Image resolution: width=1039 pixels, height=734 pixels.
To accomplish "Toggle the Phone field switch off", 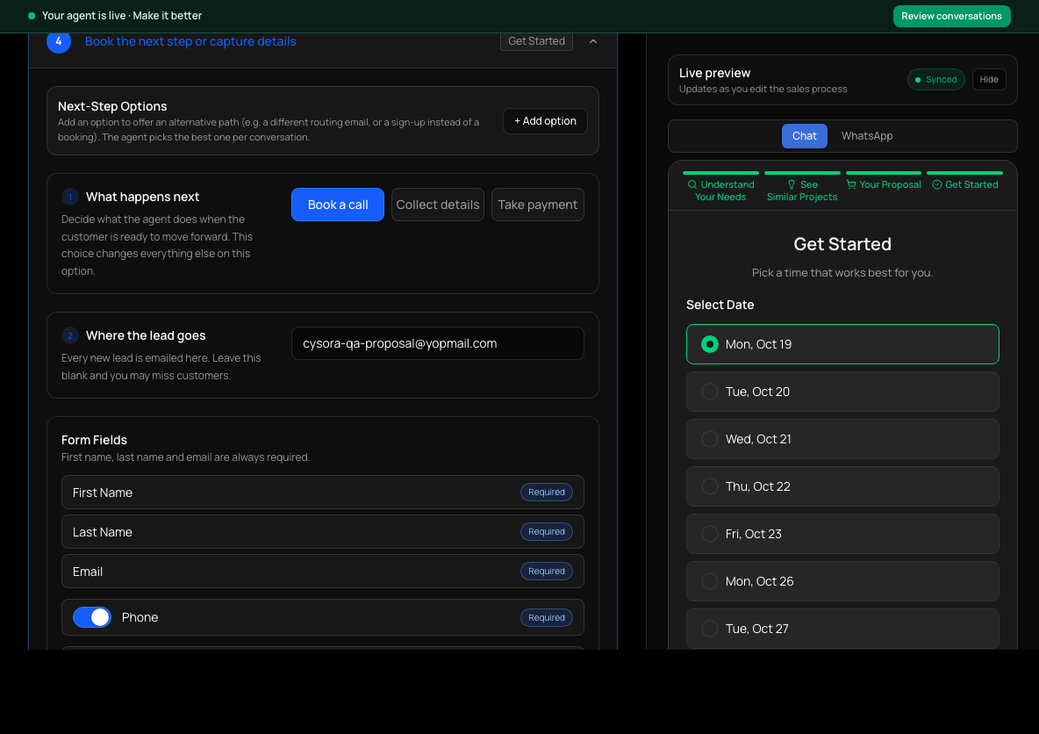I will pyautogui.click(x=92, y=617).
